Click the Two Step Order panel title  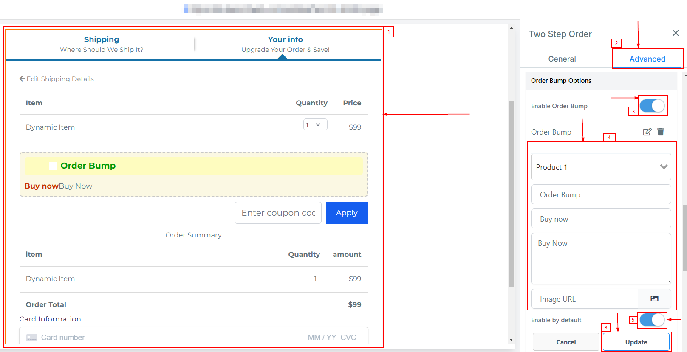pos(560,34)
